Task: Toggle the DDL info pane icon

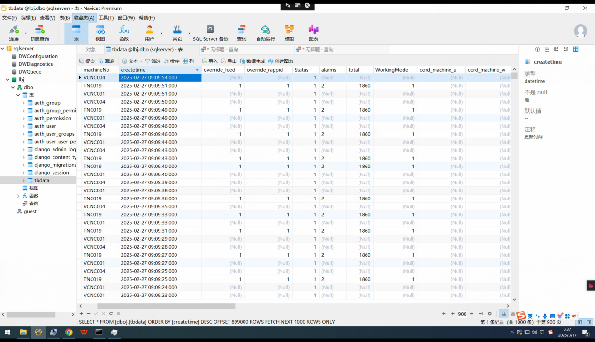Action: 547,49
